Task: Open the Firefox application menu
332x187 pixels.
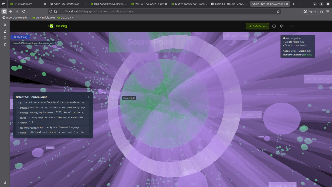Action: [x=327, y=11]
